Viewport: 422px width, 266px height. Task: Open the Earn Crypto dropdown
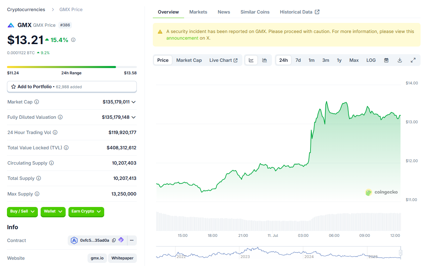click(86, 211)
